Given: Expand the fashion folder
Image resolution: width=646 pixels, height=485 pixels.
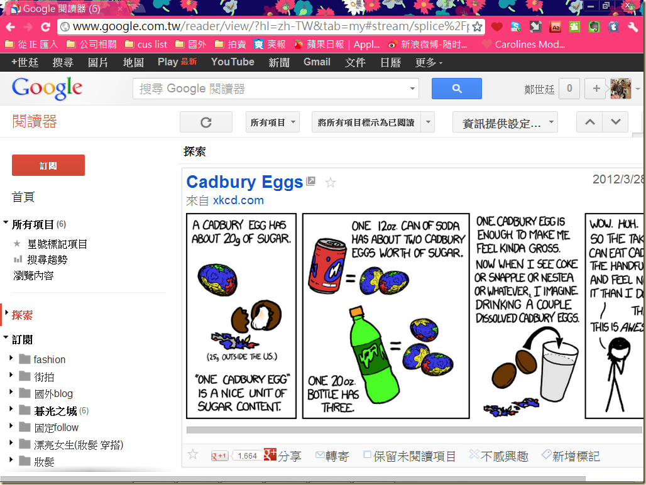Looking at the screenshot, I should (11, 358).
